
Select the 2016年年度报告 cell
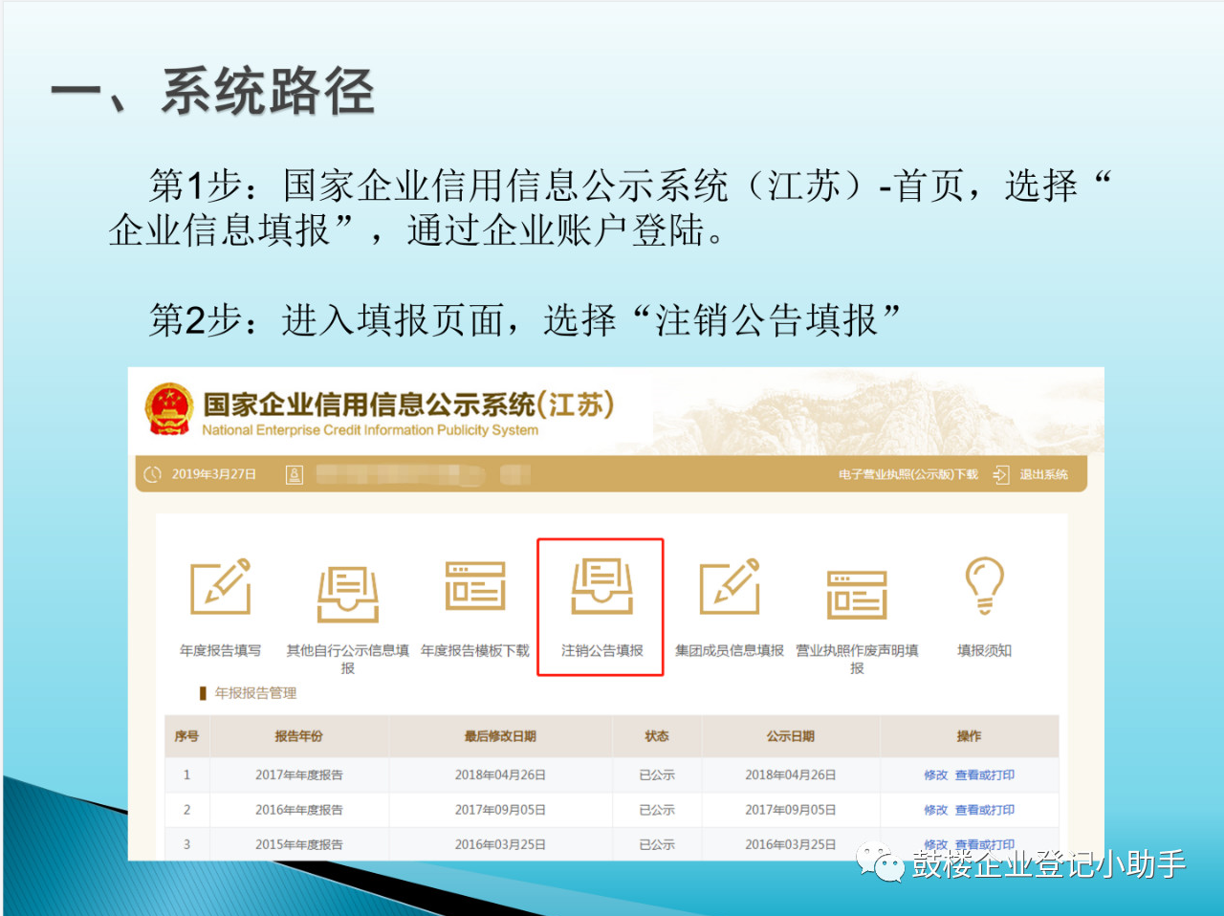point(298,810)
